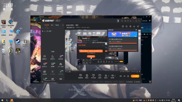Open the bell notification icon
This screenshot has height=102, width=182.
click(134, 26)
